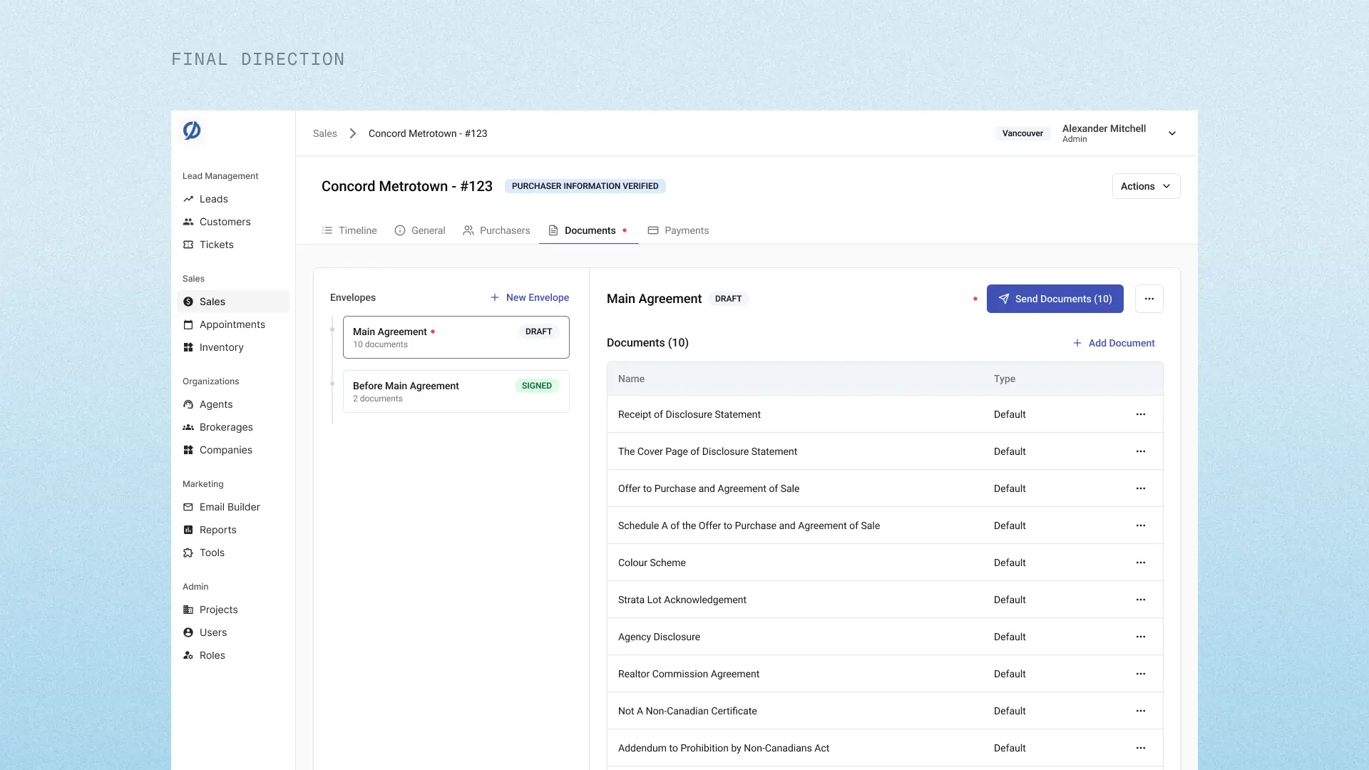
Task: Open the Inventory section
Action: click(x=221, y=347)
